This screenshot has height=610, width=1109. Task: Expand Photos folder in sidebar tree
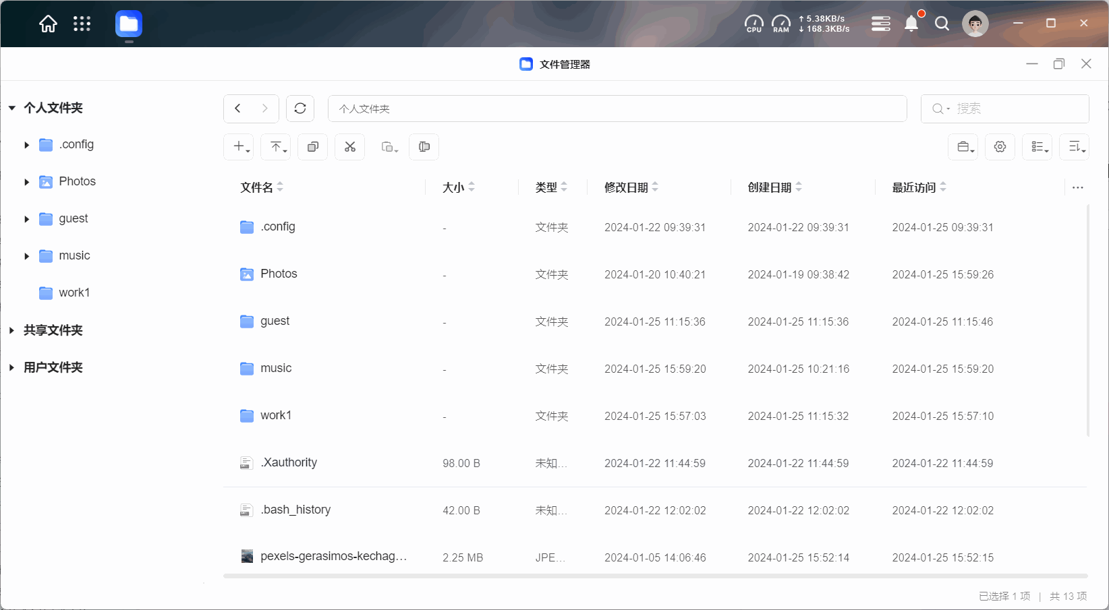(x=26, y=182)
